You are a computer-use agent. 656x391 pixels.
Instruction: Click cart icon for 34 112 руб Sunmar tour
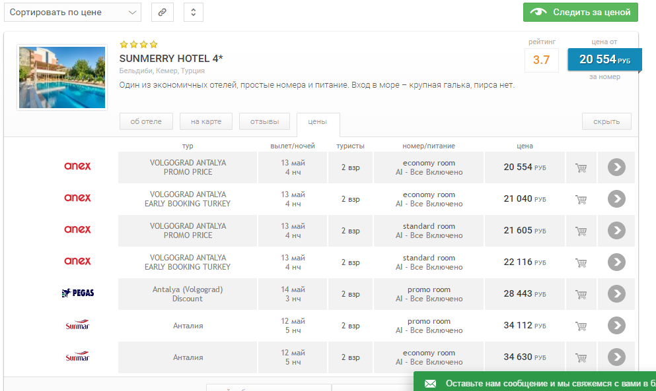point(581,326)
